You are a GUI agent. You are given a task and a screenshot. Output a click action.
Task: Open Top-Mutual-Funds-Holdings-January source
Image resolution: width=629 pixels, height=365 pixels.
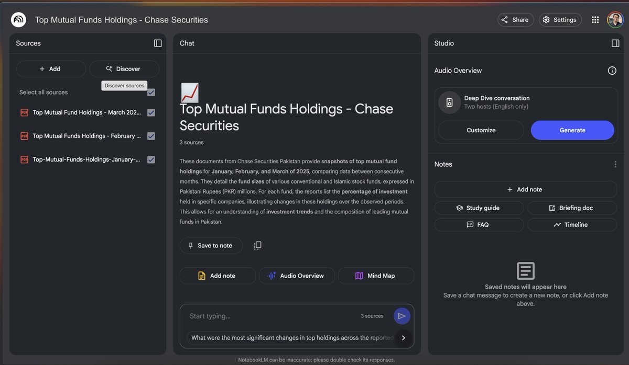87,159
